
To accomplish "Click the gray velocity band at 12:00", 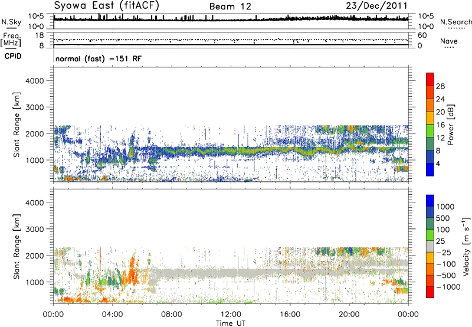I will point(231,273).
